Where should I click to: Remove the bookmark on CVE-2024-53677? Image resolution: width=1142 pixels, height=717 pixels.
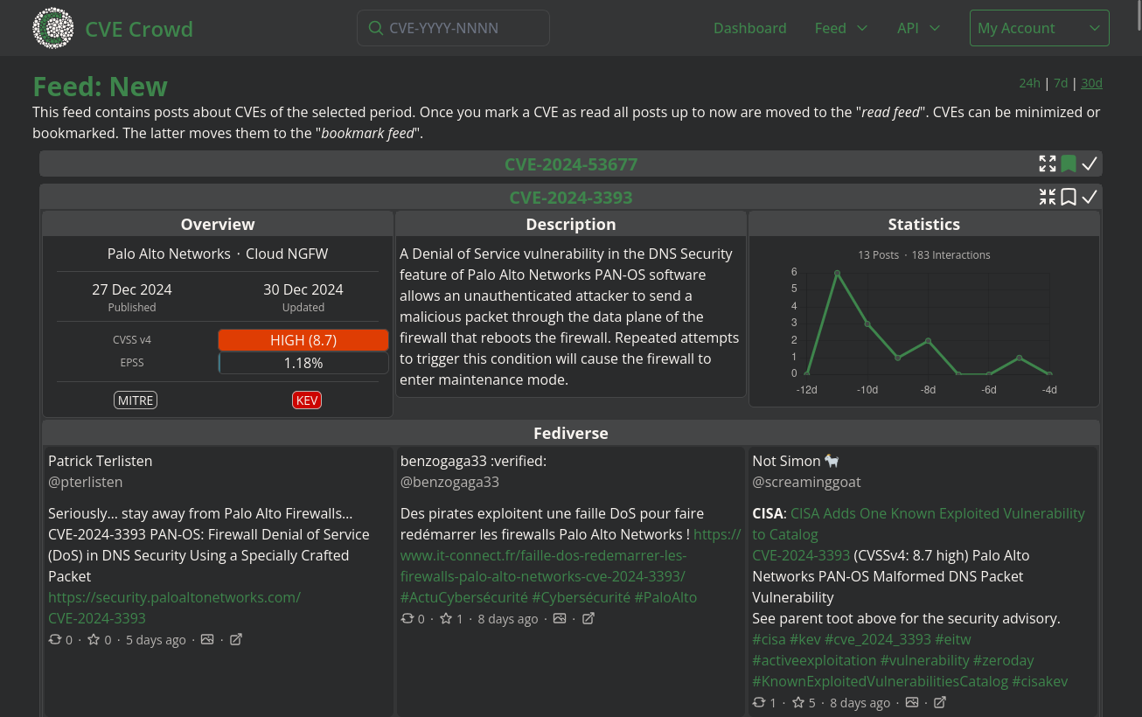(1069, 164)
